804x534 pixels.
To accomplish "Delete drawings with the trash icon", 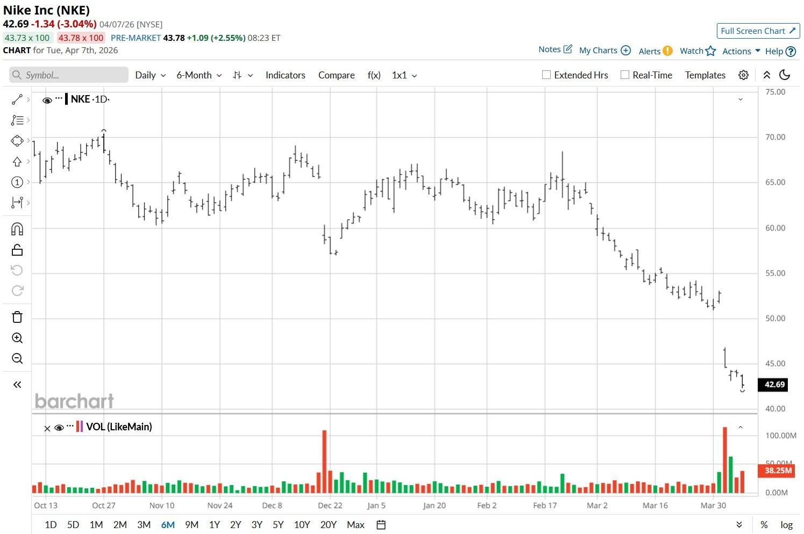I will tap(17, 317).
